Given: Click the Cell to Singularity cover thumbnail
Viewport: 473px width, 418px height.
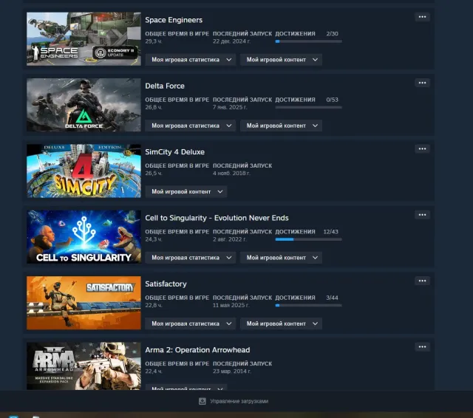Looking at the screenshot, I should (x=84, y=237).
